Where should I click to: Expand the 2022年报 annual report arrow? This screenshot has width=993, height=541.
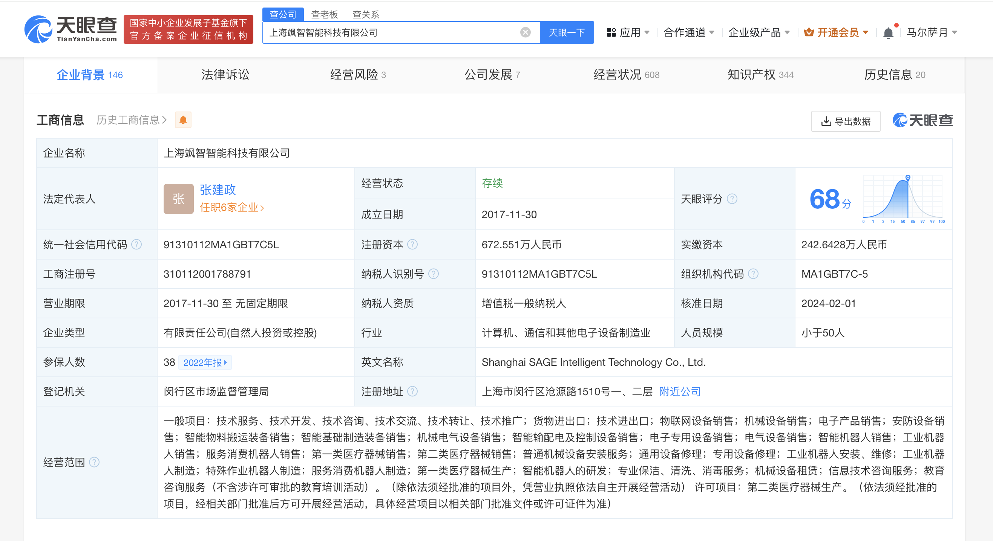coord(225,362)
